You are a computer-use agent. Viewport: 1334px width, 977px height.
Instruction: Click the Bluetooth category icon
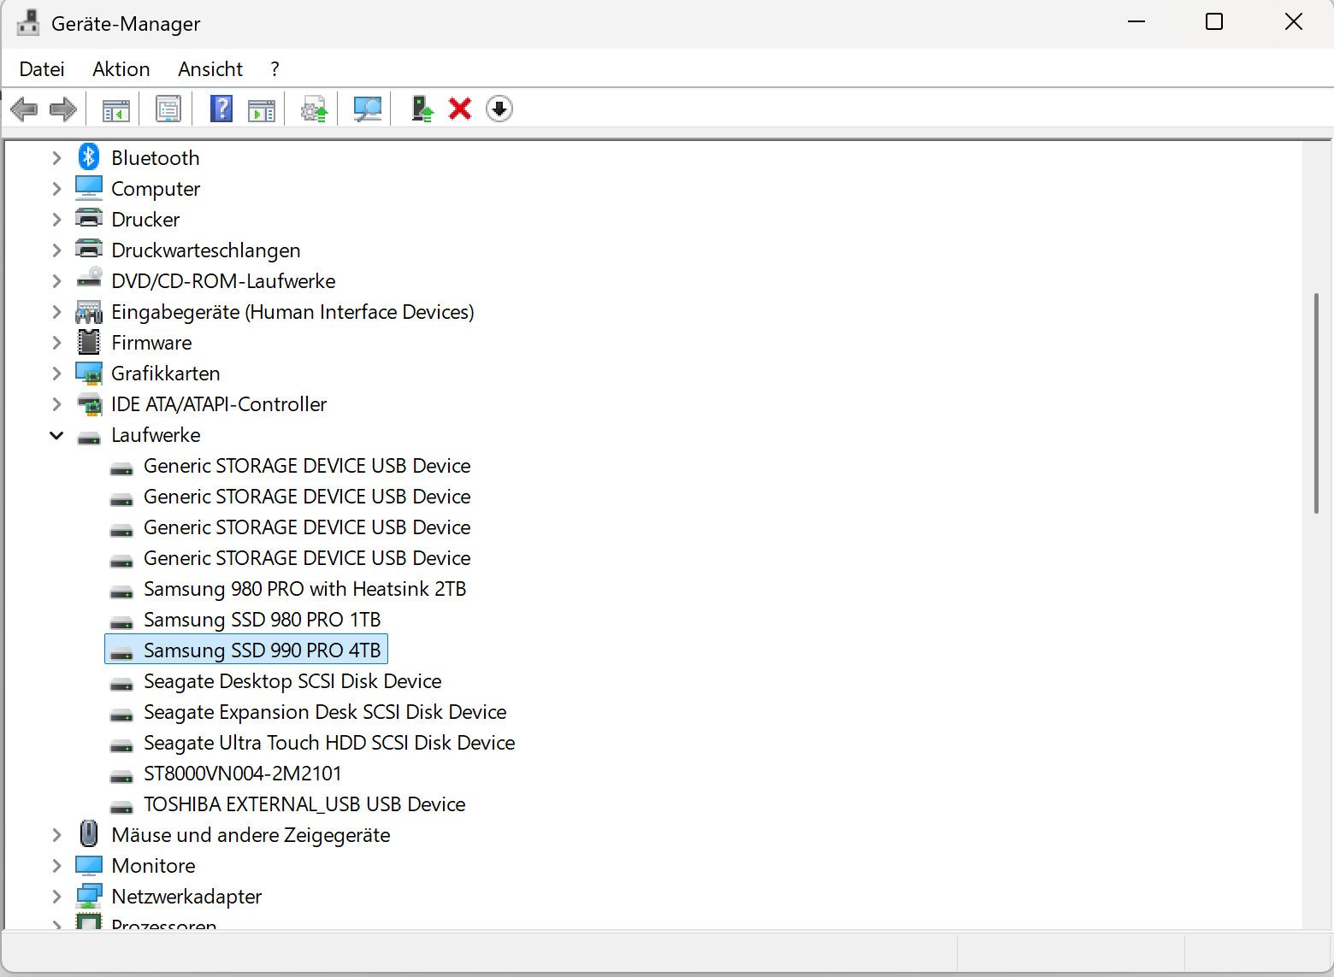click(89, 157)
